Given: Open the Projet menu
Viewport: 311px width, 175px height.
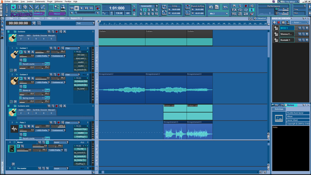Looking at the screenshot, I should click(50, 2).
